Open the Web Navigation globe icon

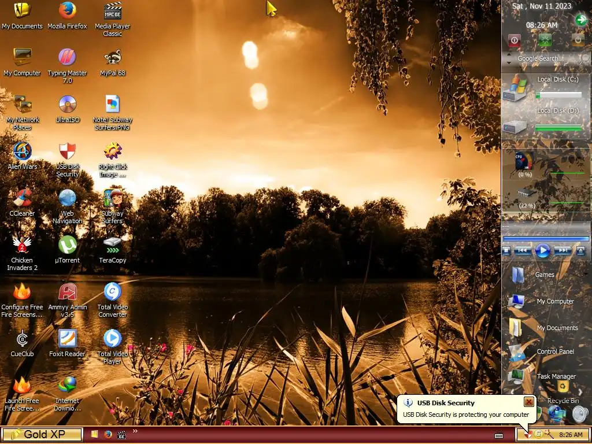67,206
